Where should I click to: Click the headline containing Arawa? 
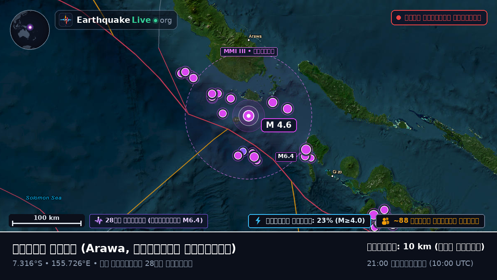coord(124,248)
